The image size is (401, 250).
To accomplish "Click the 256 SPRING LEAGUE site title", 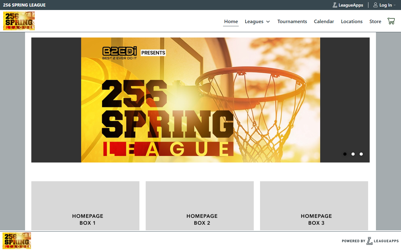I will 24,5.
